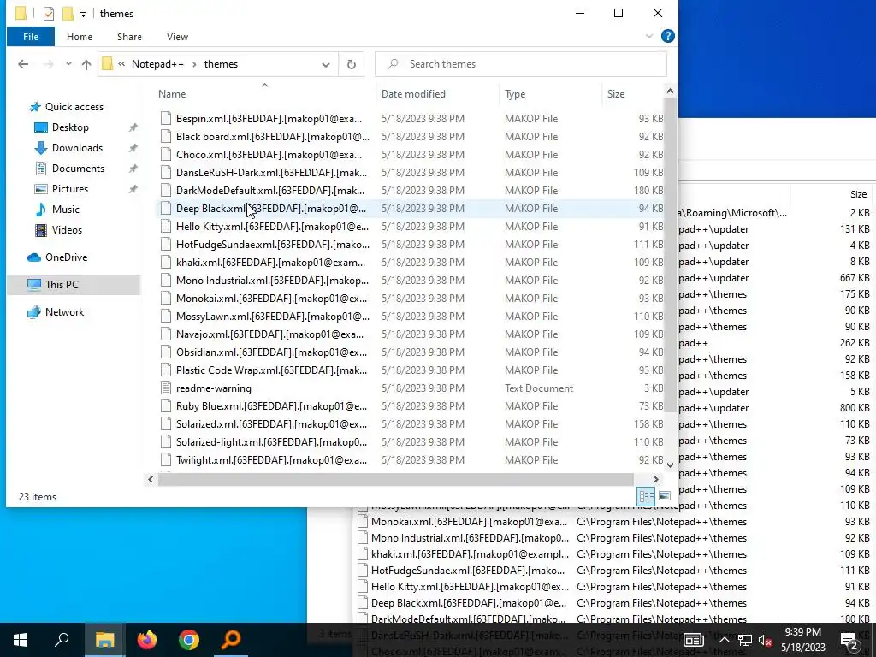Open Google Chrome from taskbar

point(189,640)
